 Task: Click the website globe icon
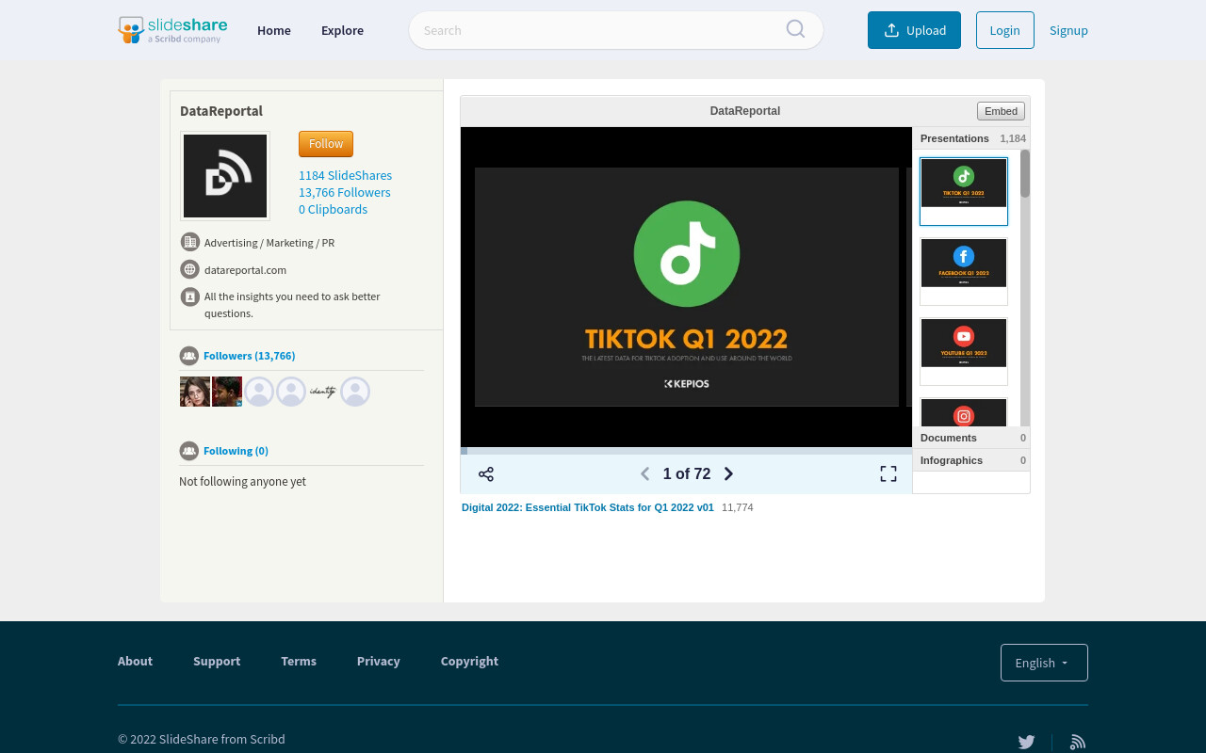pos(190,269)
